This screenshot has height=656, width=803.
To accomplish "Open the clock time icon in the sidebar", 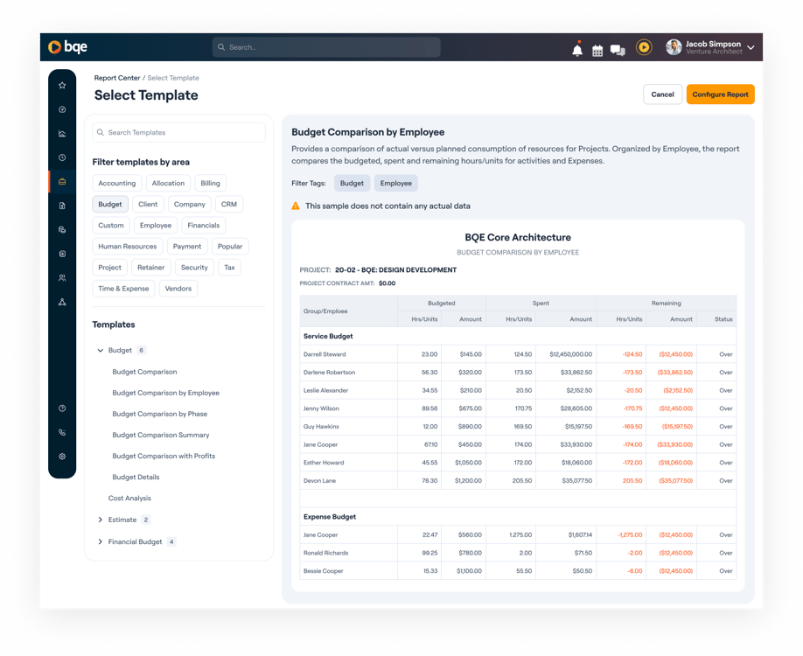I will 62,157.
